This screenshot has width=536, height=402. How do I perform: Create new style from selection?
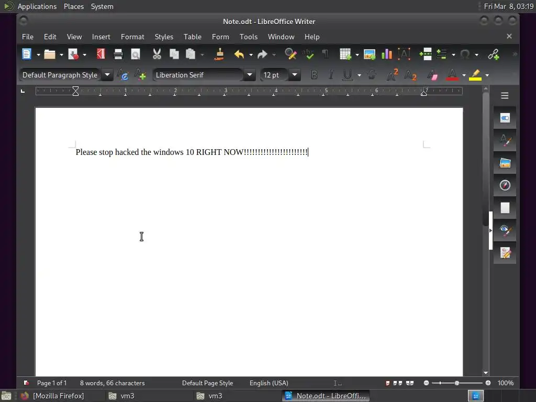(140, 74)
